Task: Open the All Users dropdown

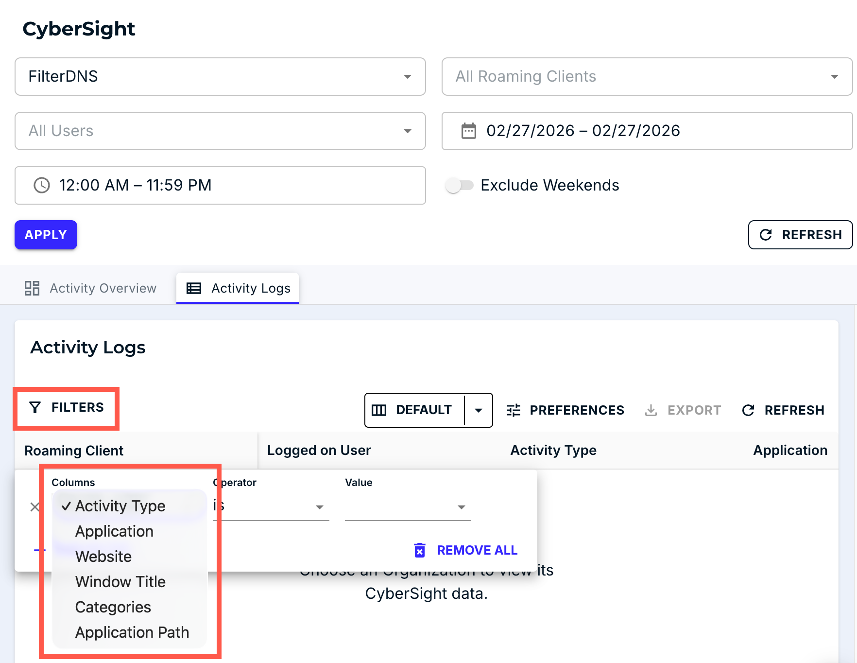Action: 220,131
